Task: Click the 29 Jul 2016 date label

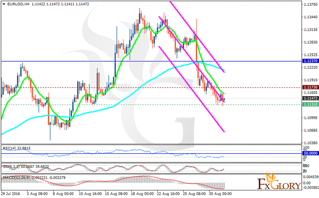Action: point(11,194)
